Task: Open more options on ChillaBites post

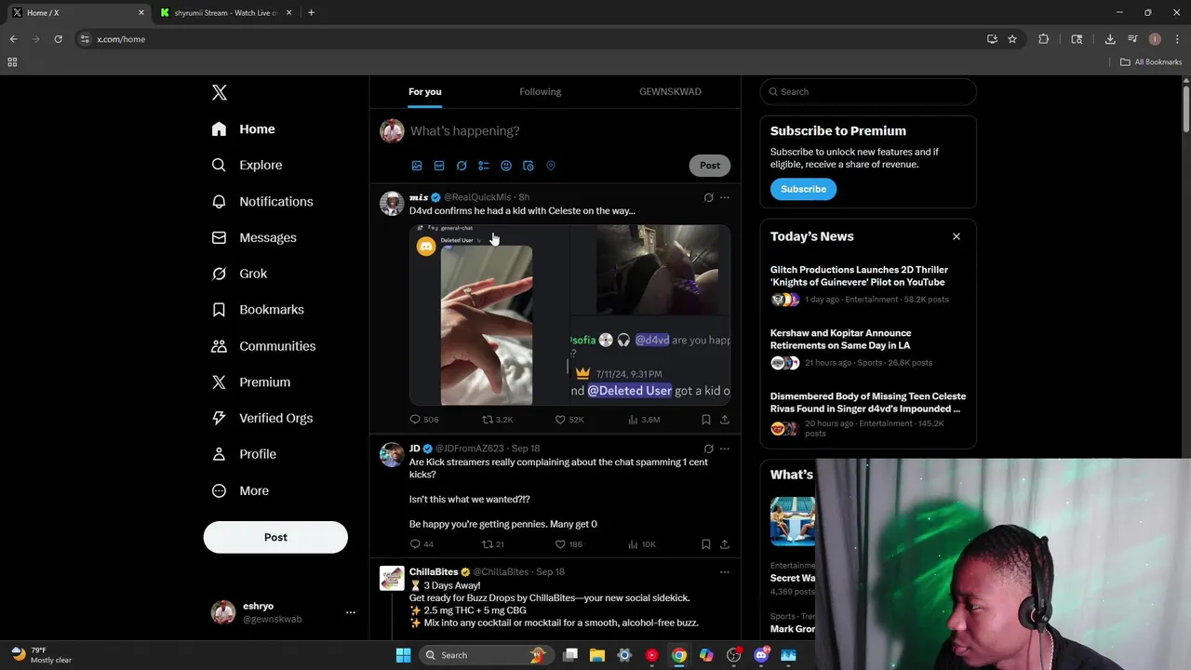Action: [x=725, y=572]
